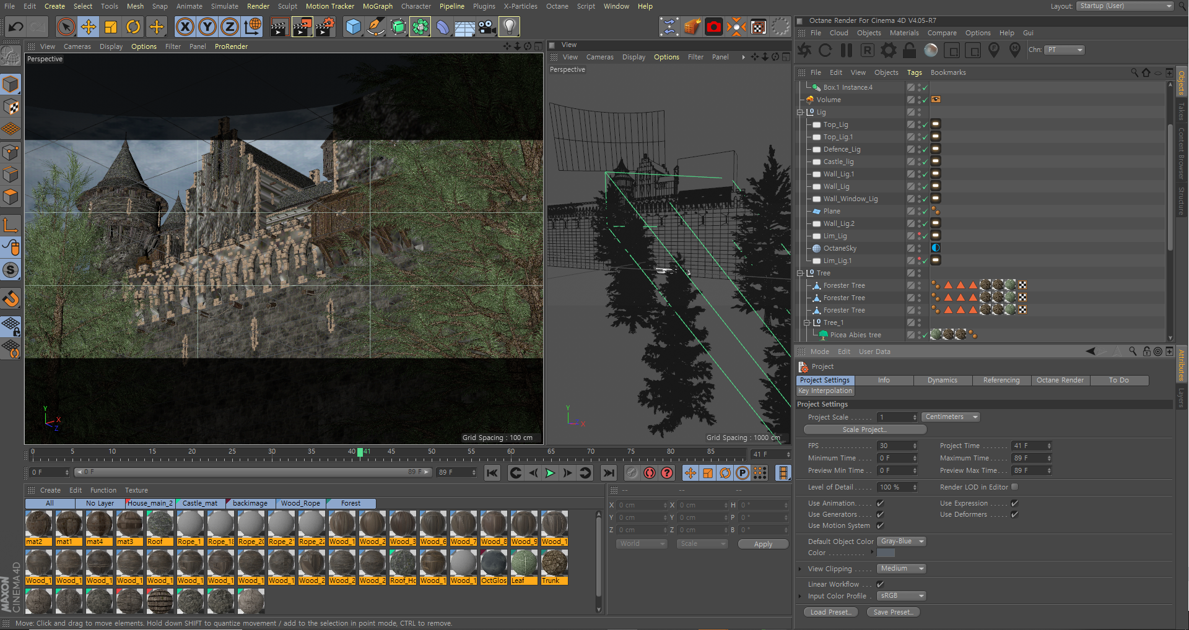Click the light bulb icon

(x=509, y=27)
